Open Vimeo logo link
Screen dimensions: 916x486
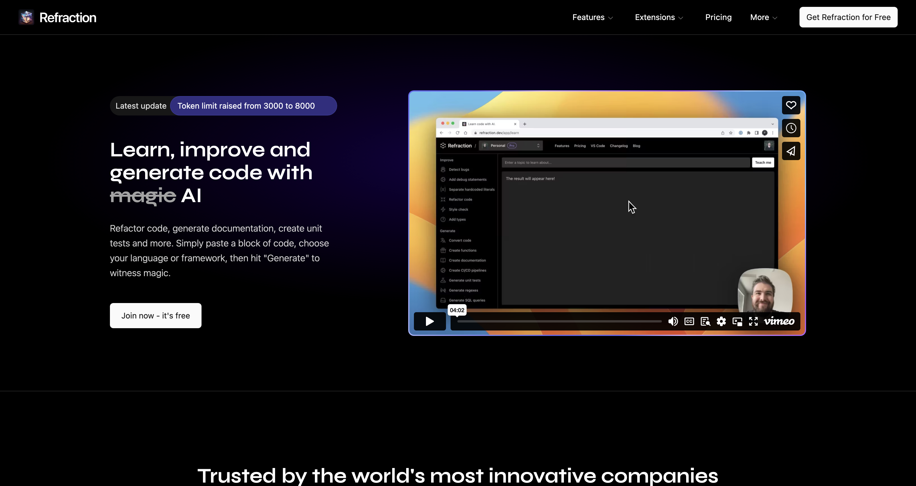click(x=779, y=321)
